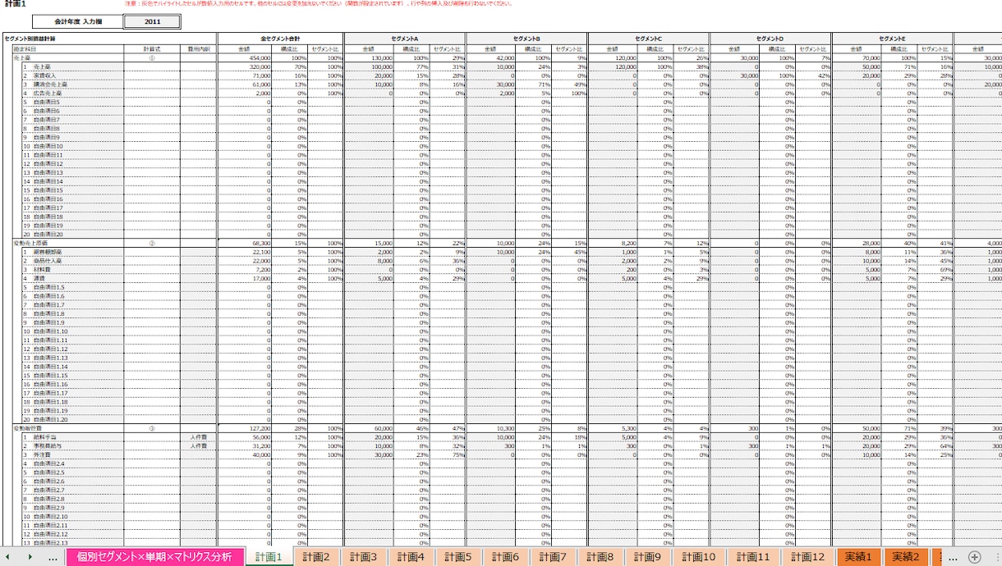Open sheet tab 計画6

pos(506,557)
